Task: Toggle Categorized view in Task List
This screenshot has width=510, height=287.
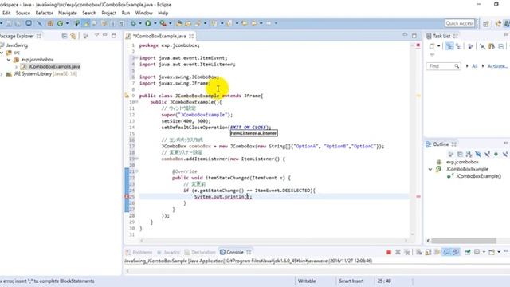Action: (449, 46)
